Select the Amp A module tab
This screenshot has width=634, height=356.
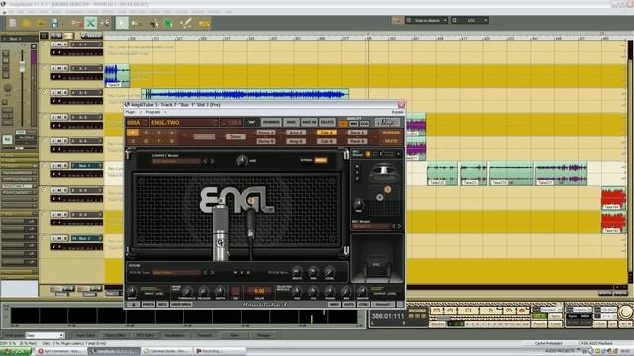tap(296, 133)
